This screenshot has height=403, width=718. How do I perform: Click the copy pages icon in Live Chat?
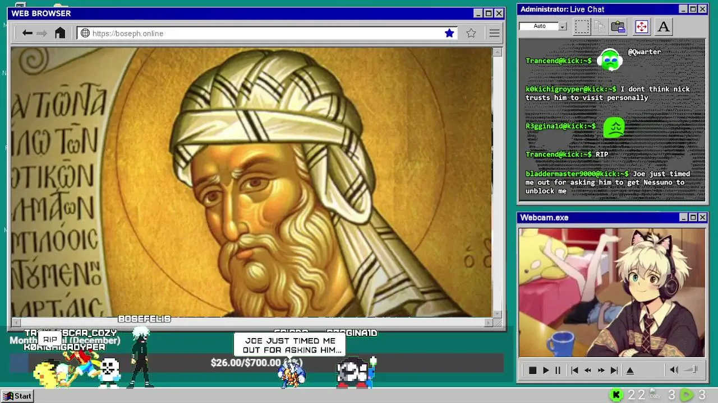[x=600, y=26]
